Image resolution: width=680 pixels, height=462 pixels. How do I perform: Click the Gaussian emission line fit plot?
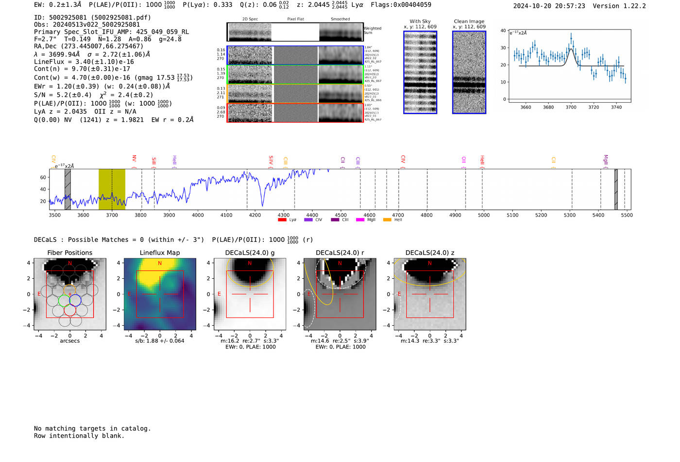pos(569,66)
